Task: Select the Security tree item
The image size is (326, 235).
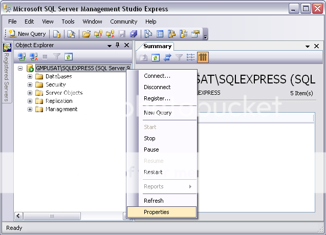Action: pyautogui.click(x=55, y=84)
